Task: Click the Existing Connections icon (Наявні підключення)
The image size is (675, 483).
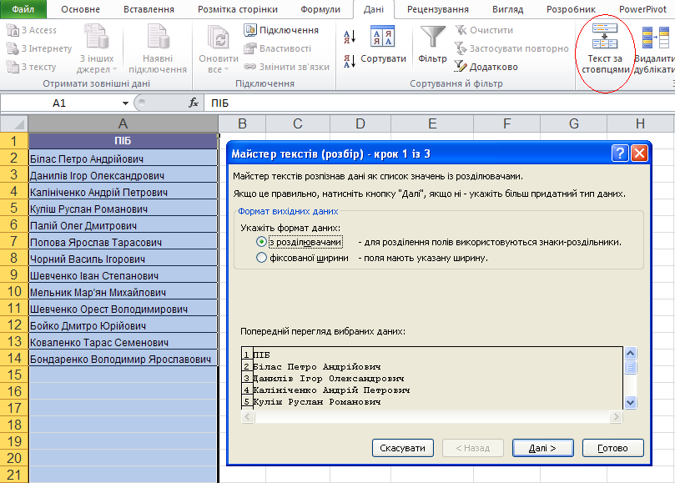Action: (x=157, y=38)
